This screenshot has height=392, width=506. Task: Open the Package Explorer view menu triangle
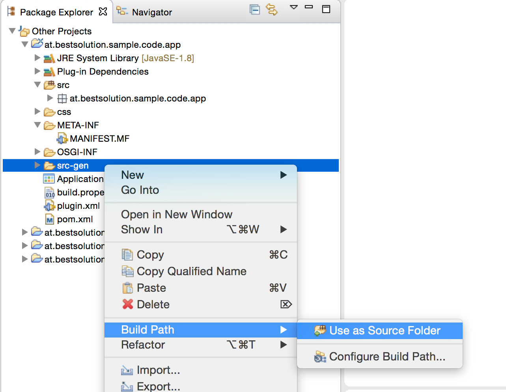tap(294, 7)
